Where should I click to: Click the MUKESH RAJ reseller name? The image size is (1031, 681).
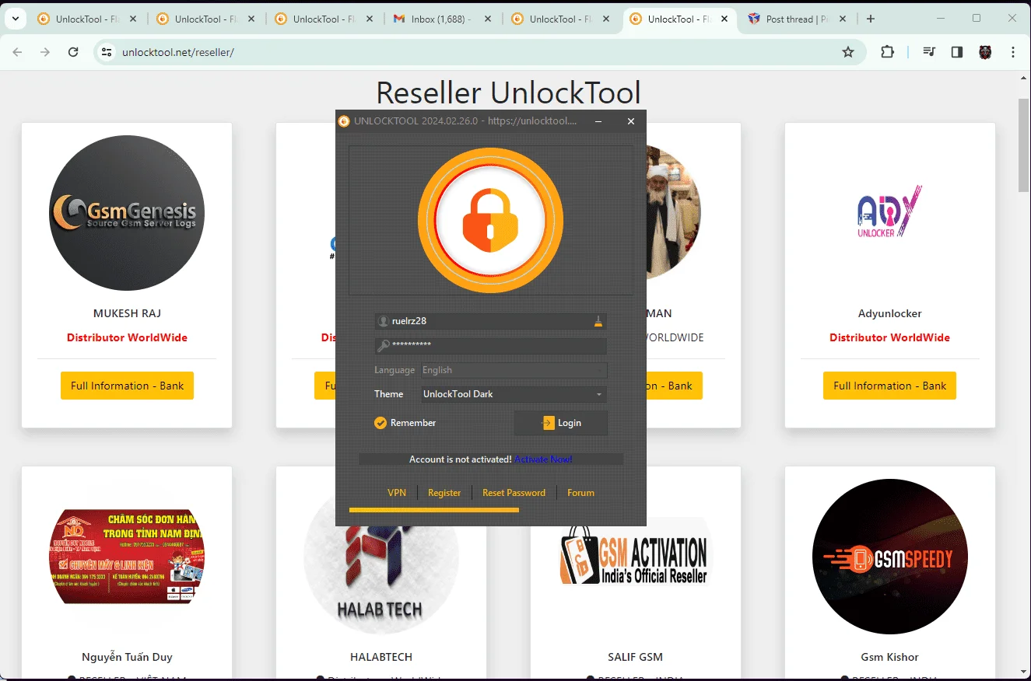[x=127, y=314]
